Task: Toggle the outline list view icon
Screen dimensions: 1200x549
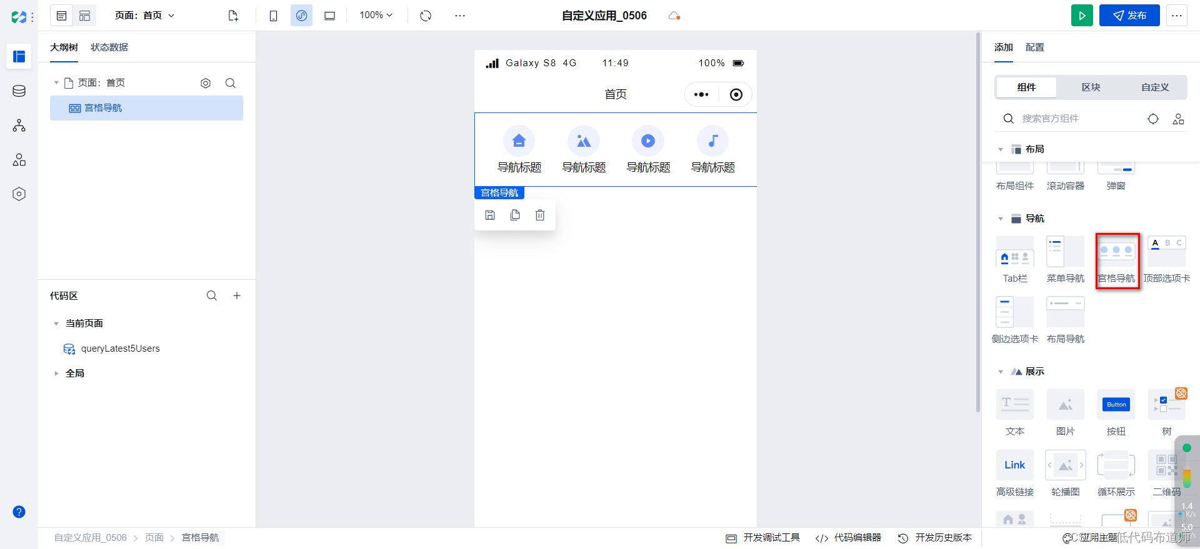Action: pyautogui.click(x=61, y=16)
